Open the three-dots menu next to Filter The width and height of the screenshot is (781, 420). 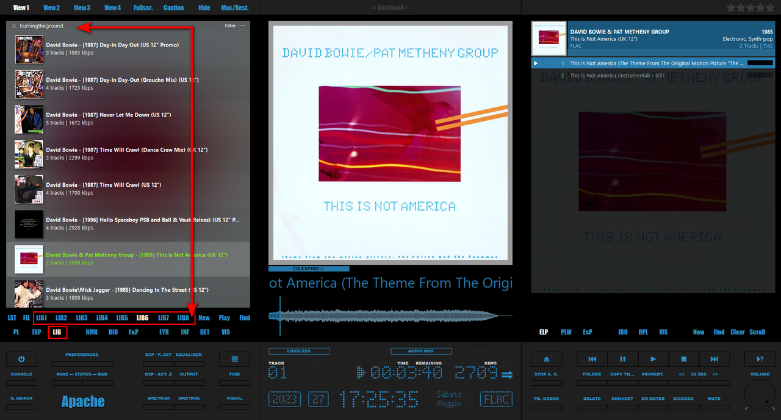[242, 26]
